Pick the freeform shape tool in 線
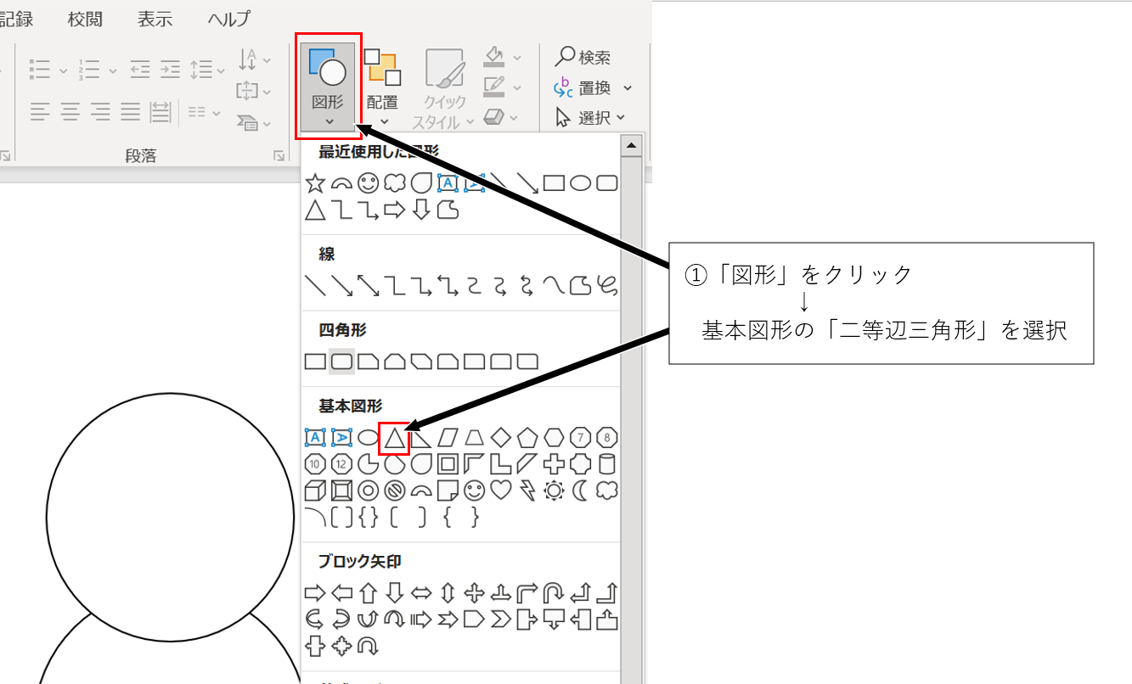Viewport: 1132px width, 684px height. (580, 285)
